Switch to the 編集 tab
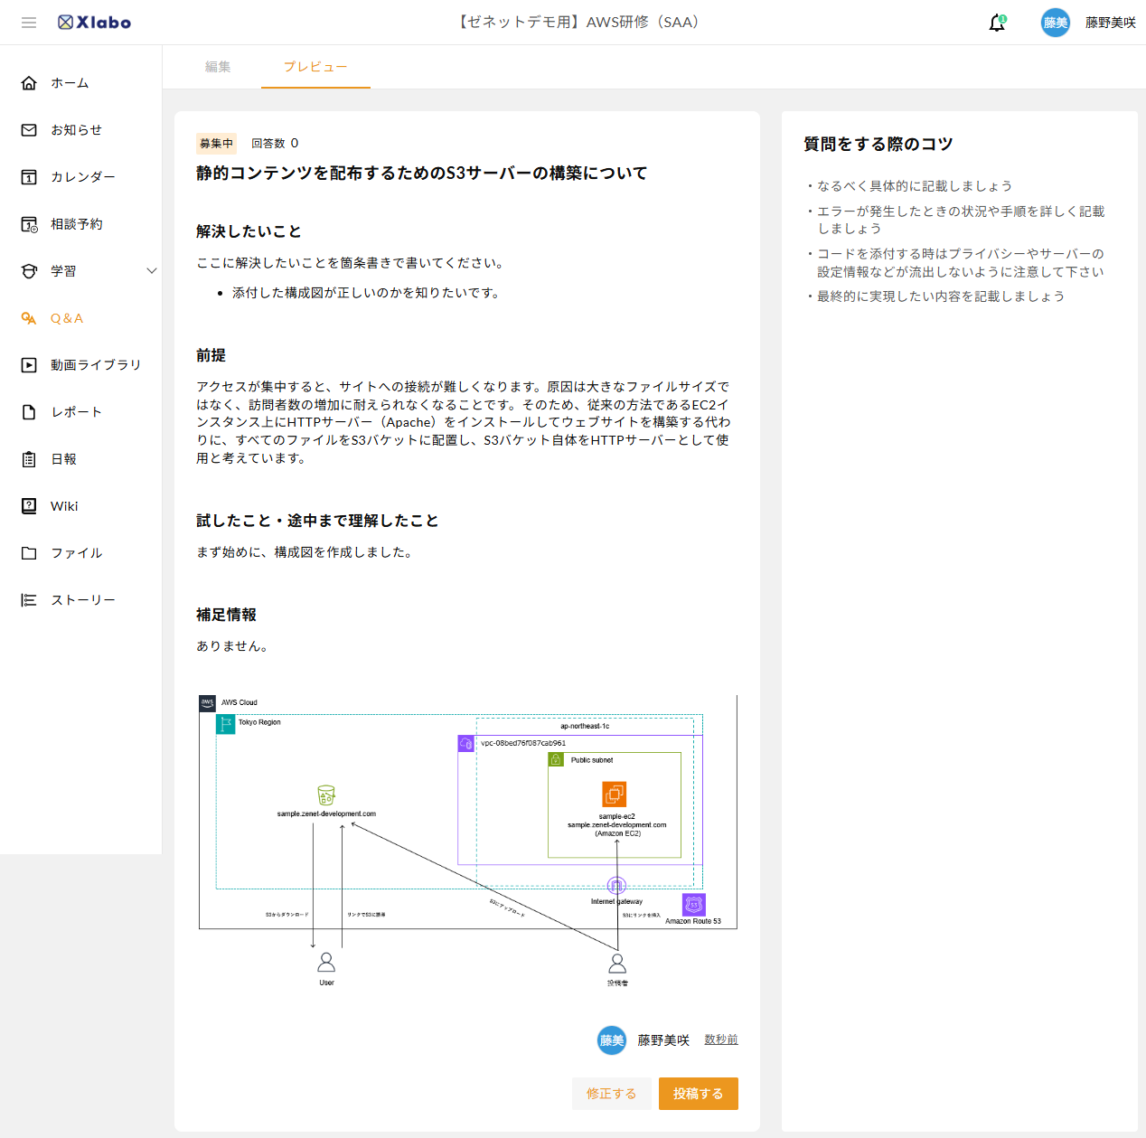Viewport: 1146px width, 1138px height. [218, 67]
